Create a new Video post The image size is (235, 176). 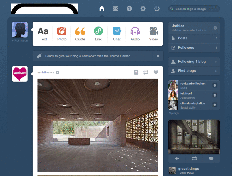click(153, 34)
